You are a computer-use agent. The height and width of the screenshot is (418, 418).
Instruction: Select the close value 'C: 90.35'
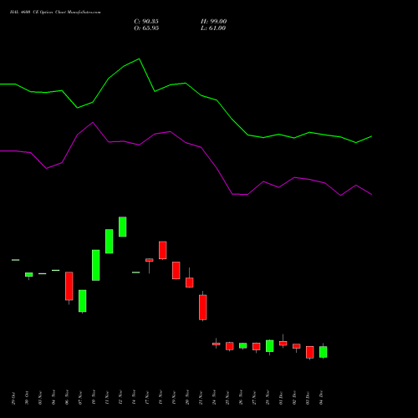(x=146, y=22)
